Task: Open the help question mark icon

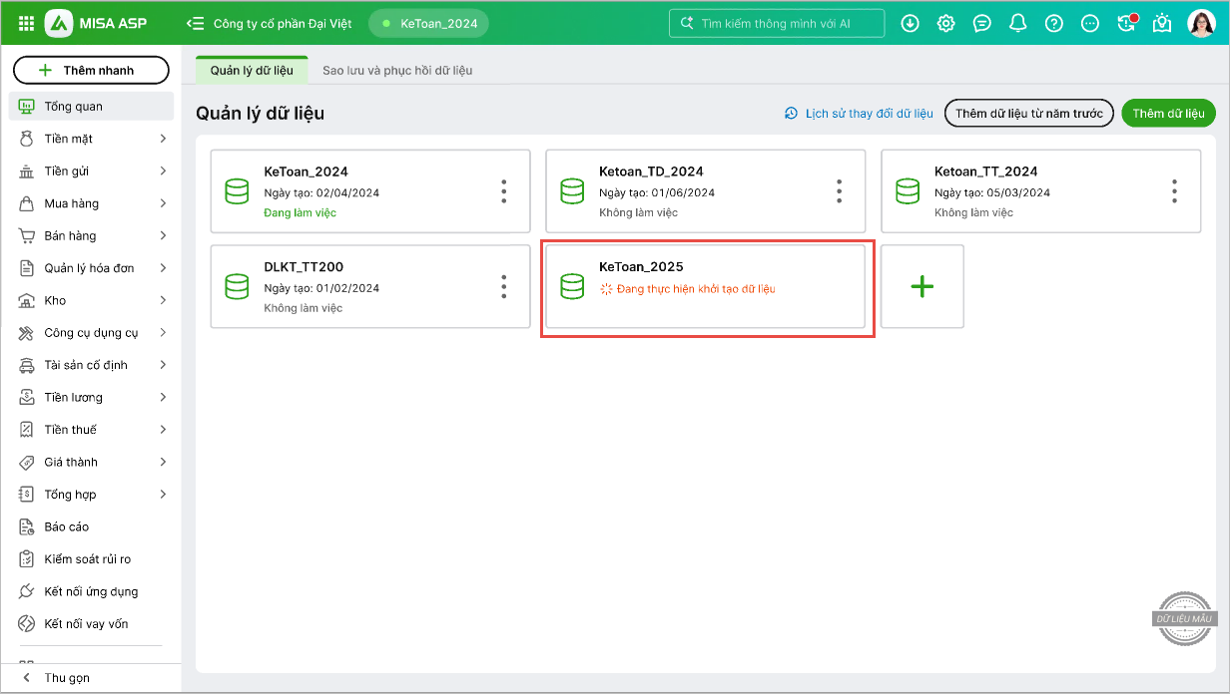Action: (1053, 23)
